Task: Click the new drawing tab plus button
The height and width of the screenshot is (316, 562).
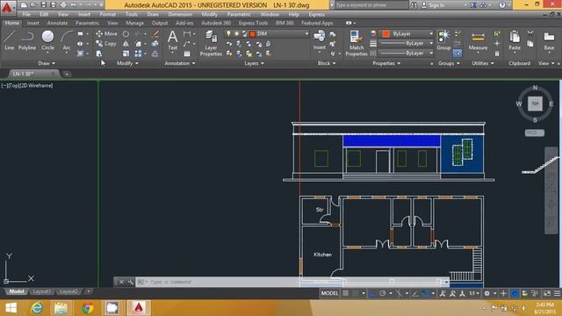Action: [67, 74]
